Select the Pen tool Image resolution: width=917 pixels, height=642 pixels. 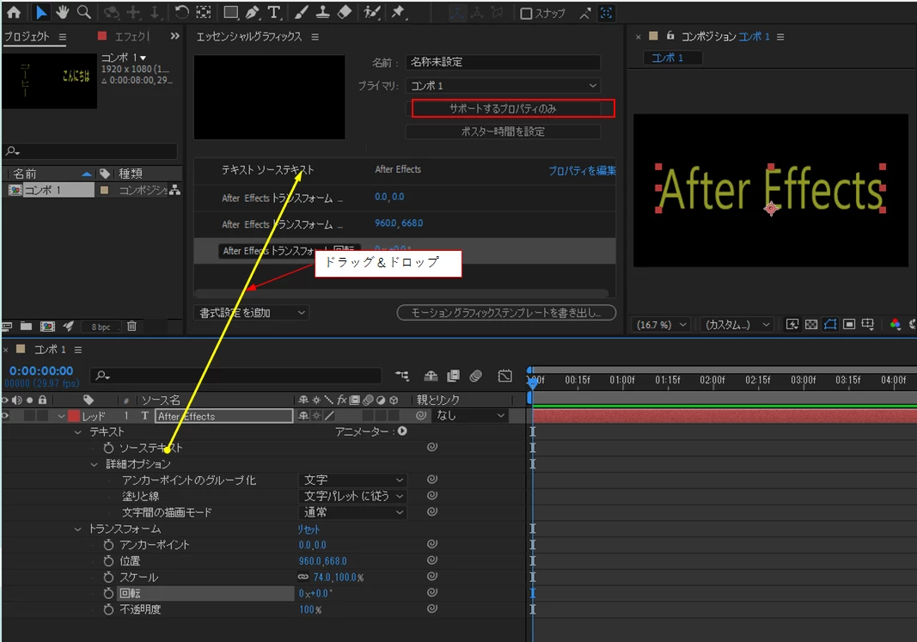tap(253, 12)
